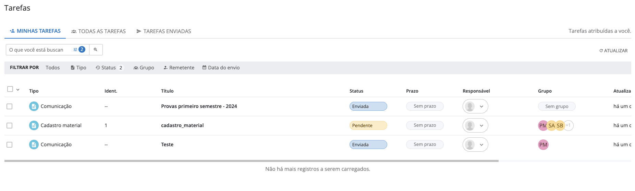Open the Status filter
635x191 pixels.
pos(109,68)
